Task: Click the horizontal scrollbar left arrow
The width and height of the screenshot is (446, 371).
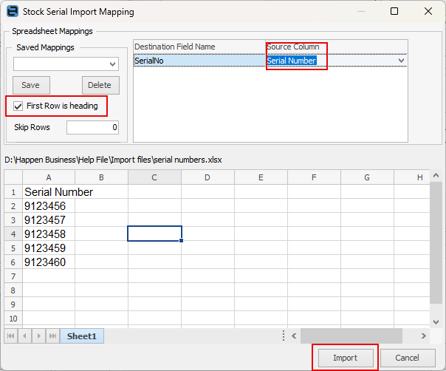Action: [294, 336]
